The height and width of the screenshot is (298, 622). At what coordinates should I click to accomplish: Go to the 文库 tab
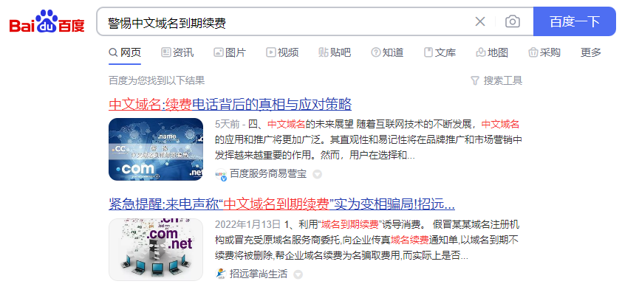coord(440,52)
